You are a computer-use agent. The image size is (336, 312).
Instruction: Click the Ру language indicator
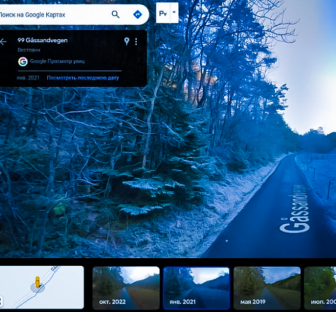(x=163, y=13)
